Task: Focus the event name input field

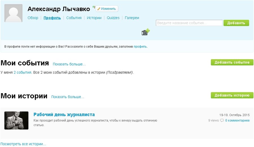Action: 189,23
